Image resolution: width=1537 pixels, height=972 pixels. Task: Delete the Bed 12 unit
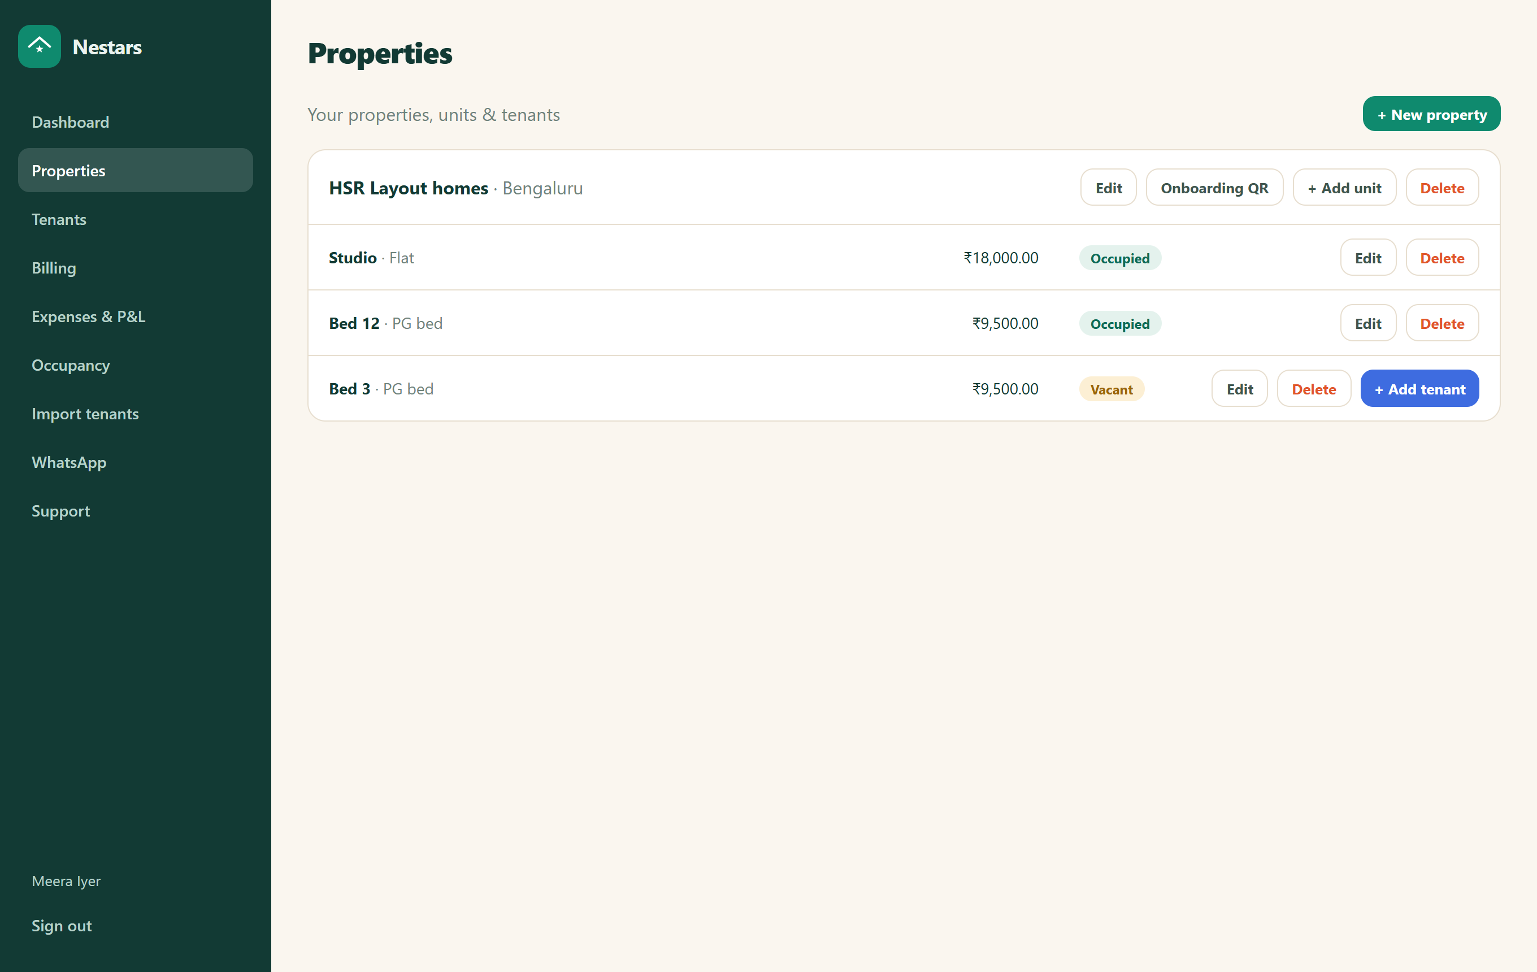coord(1442,324)
